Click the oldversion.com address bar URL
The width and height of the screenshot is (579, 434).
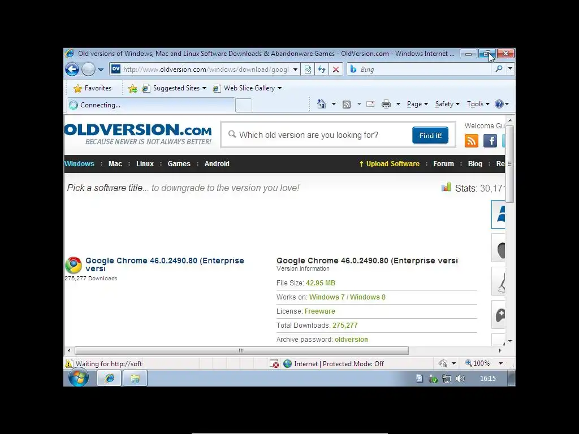click(206, 70)
